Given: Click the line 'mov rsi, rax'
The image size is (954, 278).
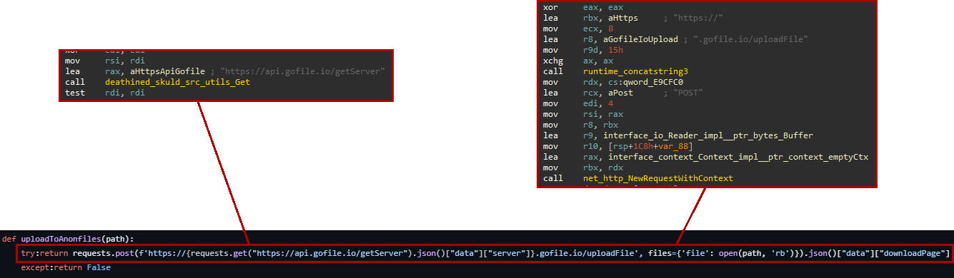Looking at the screenshot, I should (582, 114).
